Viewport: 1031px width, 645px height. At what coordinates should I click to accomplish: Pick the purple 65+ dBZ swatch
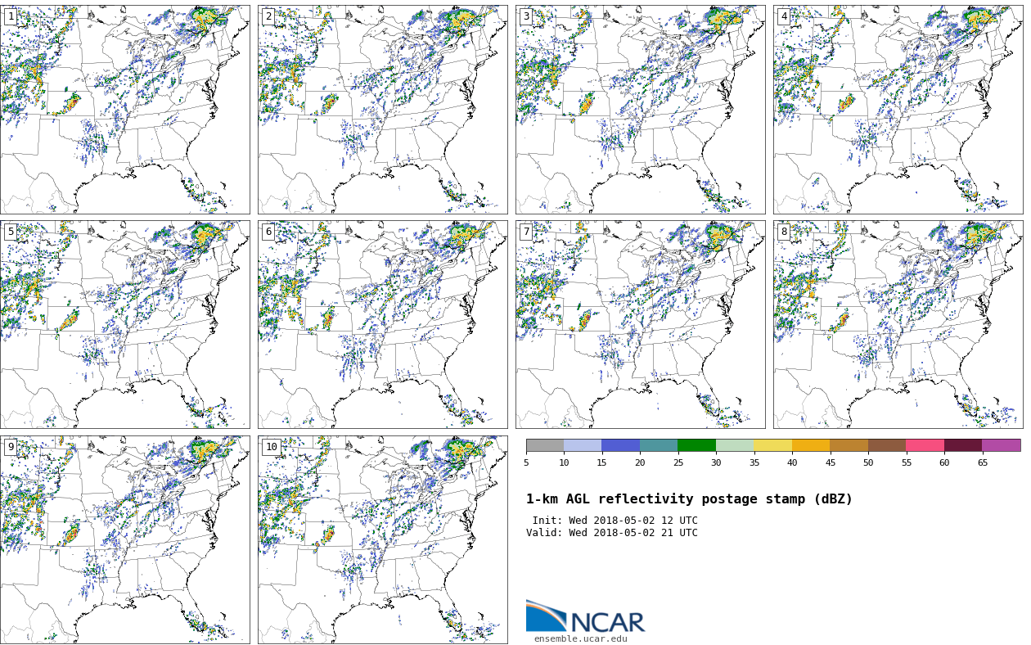pyautogui.click(x=1001, y=445)
